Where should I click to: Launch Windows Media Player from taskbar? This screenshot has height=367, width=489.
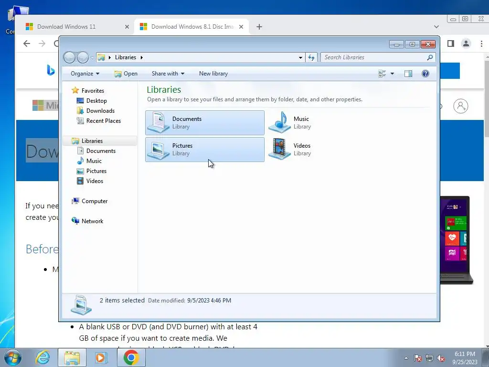pyautogui.click(x=101, y=357)
